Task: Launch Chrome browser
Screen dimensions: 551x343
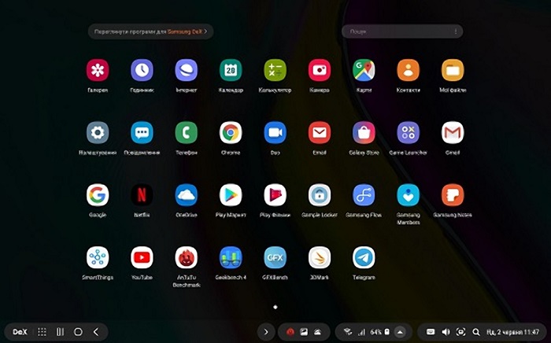Action: click(231, 133)
